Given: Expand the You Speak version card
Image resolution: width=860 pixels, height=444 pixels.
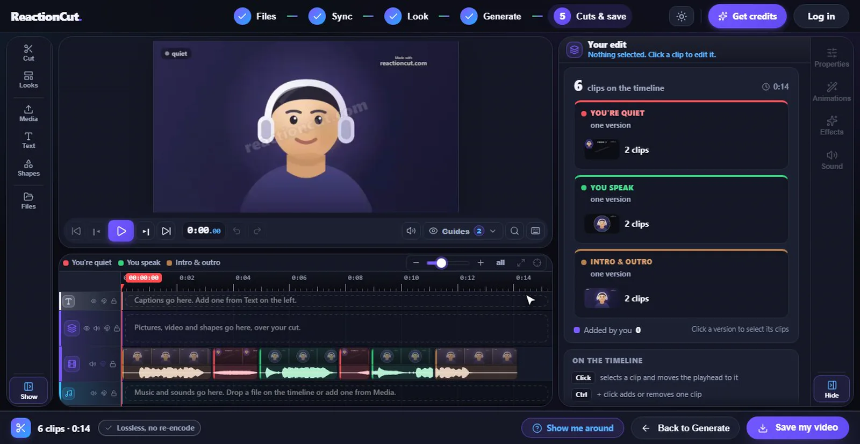Looking at the screenshot, I should (x=681, y=209).
